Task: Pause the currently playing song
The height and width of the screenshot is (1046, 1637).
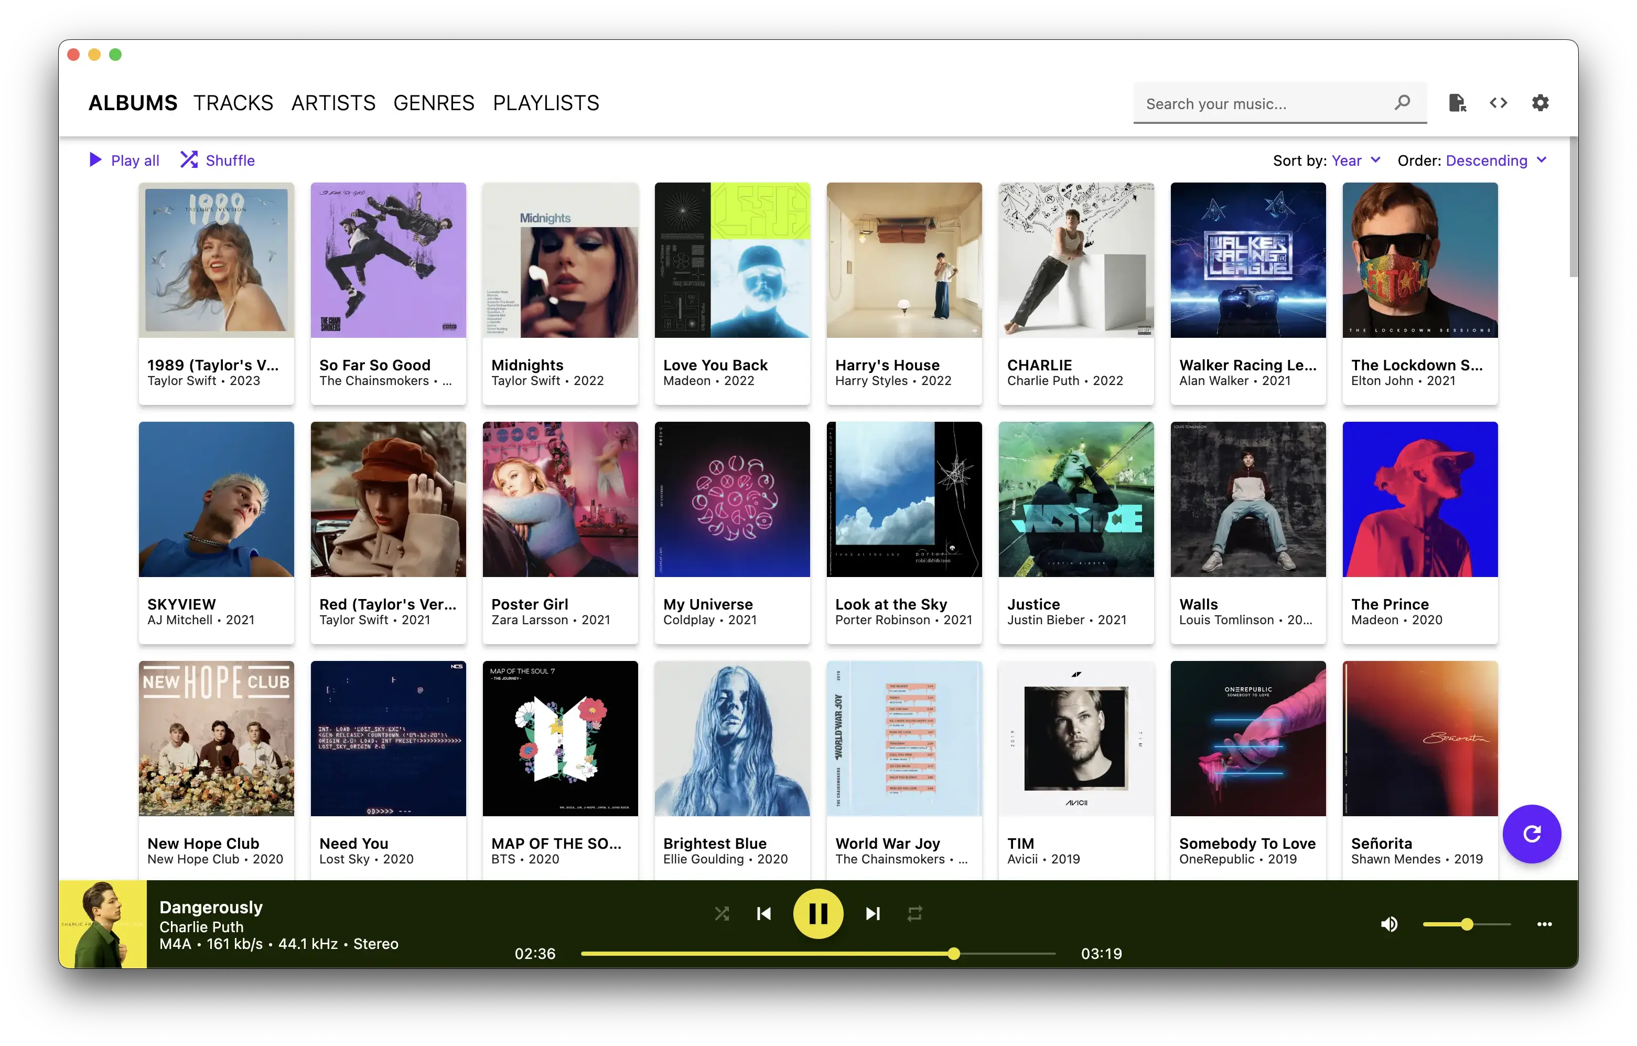Action: click(818, 913)
